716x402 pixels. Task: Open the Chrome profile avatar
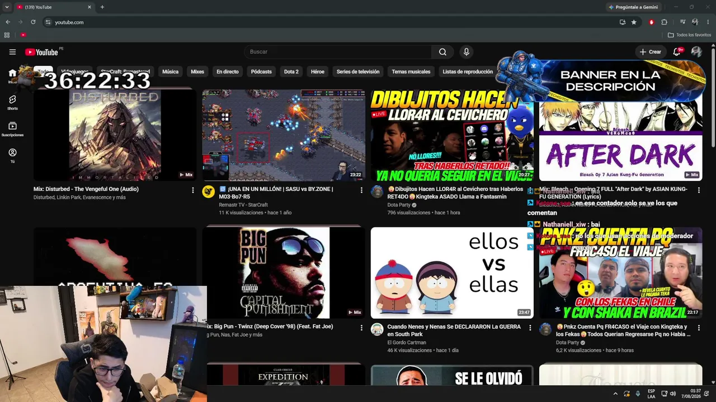(695, 22)
